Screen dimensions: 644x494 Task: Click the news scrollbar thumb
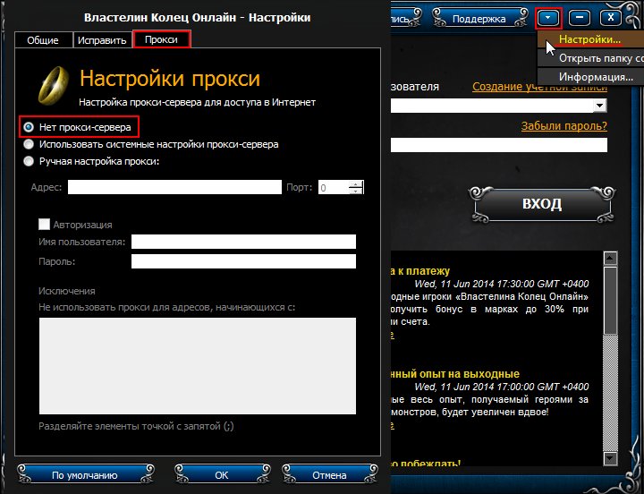coord(610,301)
